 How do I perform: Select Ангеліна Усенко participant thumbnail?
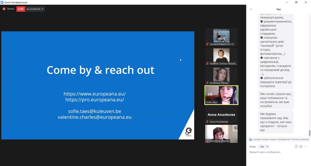coord(221,76)
